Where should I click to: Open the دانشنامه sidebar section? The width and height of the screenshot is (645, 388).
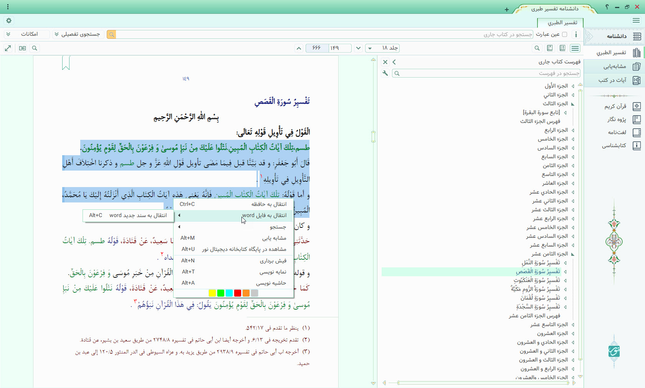coord(614,36)
